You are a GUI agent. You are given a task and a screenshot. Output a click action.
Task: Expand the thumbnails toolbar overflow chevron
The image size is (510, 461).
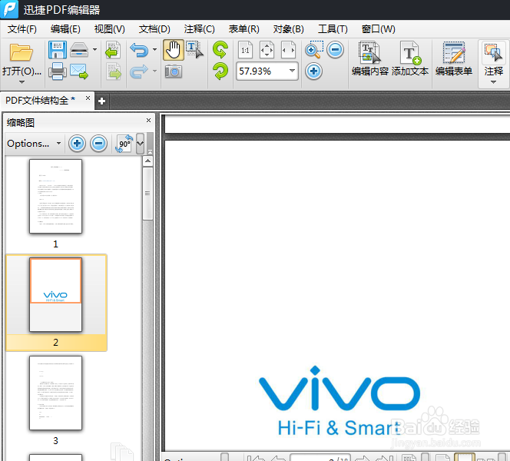click(141, 143)
